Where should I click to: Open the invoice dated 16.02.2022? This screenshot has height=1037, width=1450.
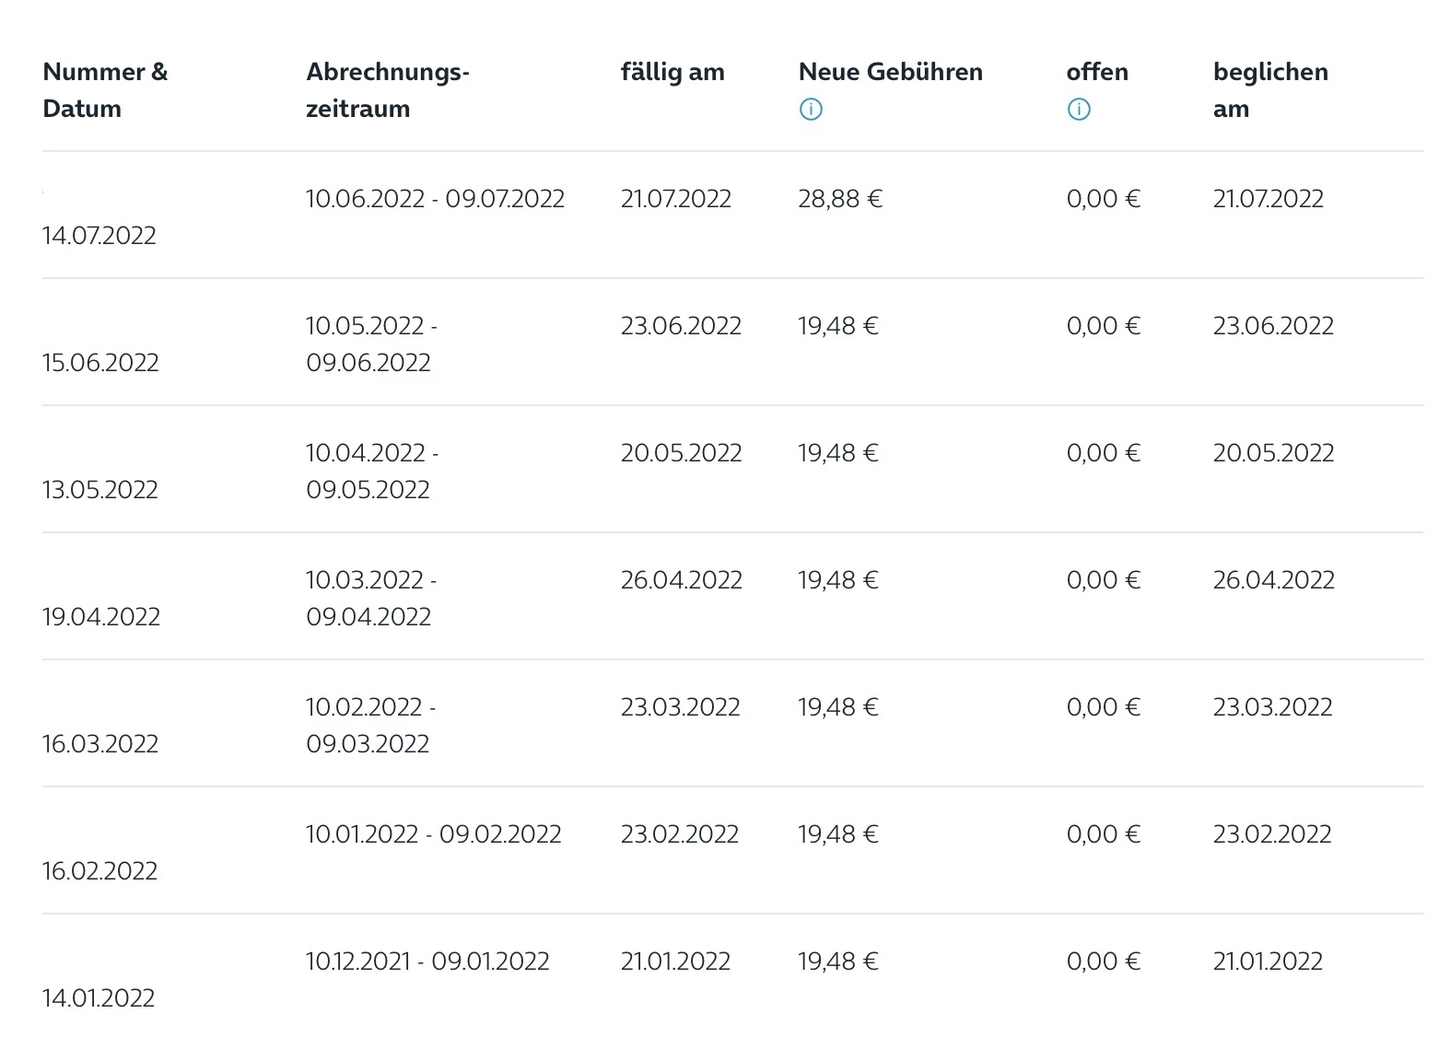click(100, 871)
